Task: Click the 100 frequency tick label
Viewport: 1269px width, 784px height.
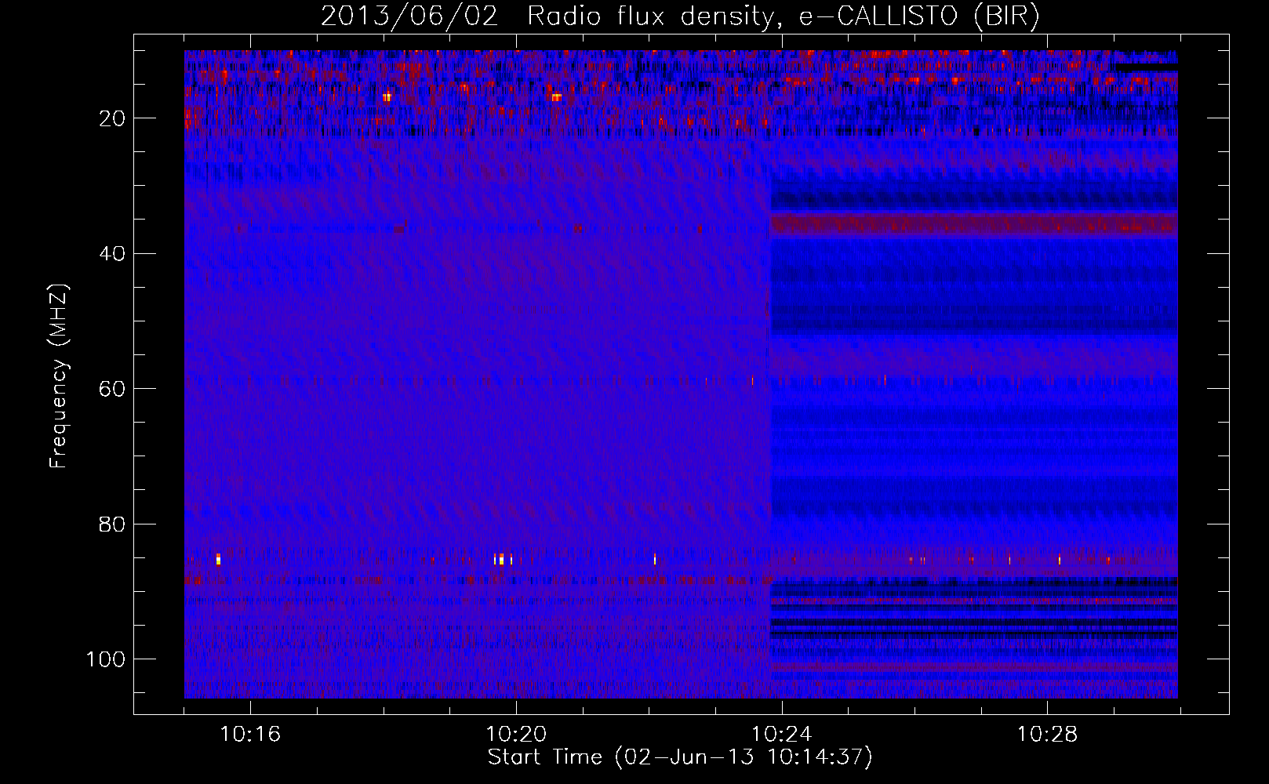Action: coord(106,659)
